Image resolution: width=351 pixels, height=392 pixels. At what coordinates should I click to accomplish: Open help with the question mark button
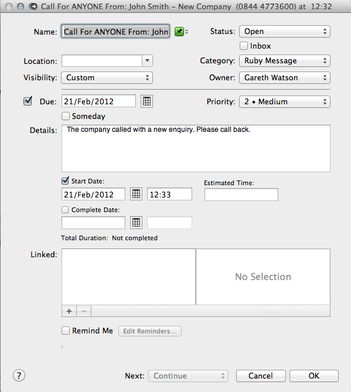coord(19,376)
